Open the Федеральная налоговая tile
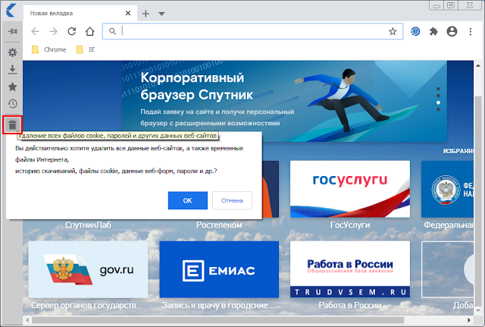The height and width of the screenshot is (327, 485). tap(447, 189)
